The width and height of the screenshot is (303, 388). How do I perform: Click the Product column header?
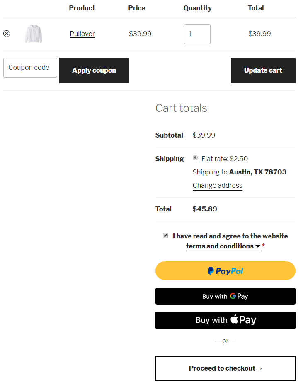tap(82, 8)
